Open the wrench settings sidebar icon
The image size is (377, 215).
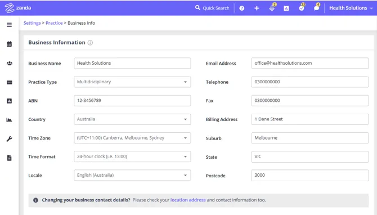point(9,139)
